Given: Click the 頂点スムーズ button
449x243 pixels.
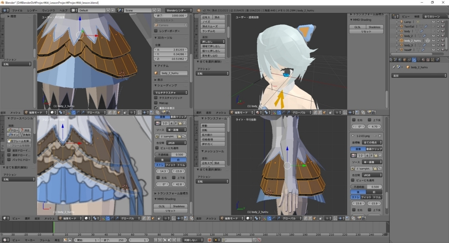Looking at the screenshot, I should (x=213, y=26).
